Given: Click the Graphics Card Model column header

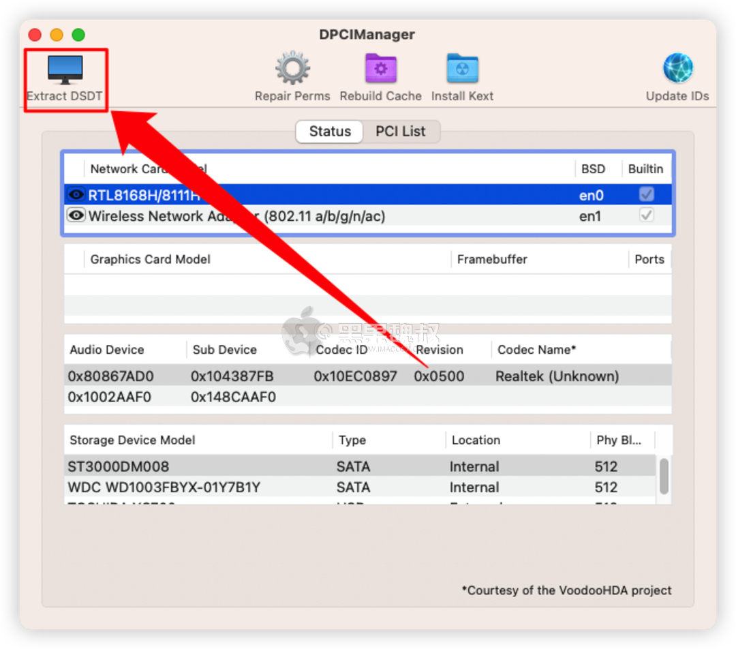Looking at the screenshot, I should (150, 259).
